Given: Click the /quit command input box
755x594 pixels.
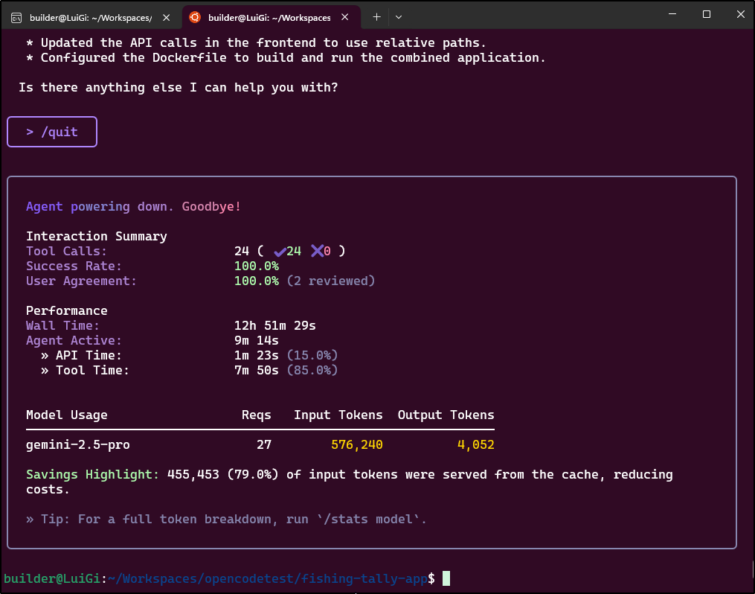Looking at the screenshot, I should point(52,132).
